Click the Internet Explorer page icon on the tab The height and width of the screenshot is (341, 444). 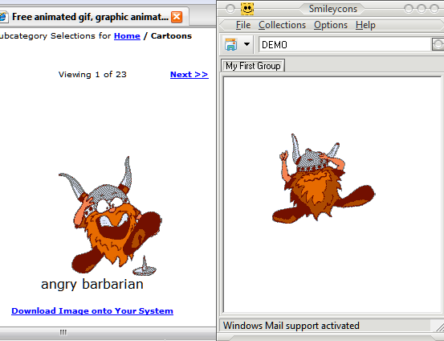tap(3, 17)
